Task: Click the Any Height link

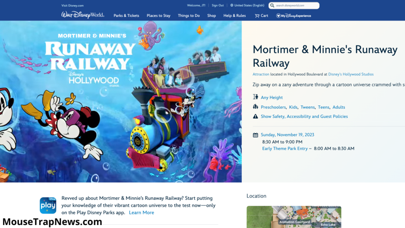Action: coord(272,97)
